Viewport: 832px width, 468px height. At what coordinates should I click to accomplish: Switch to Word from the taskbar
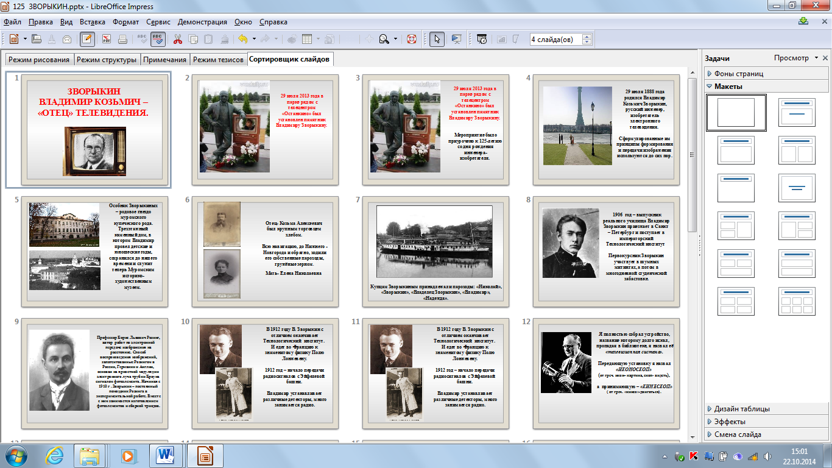tap(165, 456)
